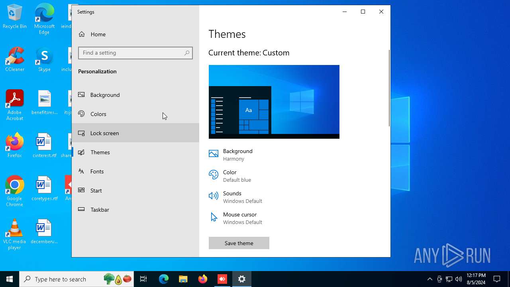Open the Windows Start menu
Screen dimensions: 510x287
10,279
